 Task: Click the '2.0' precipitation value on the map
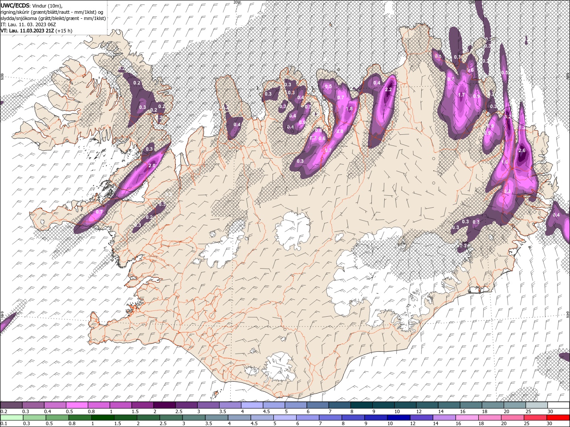[x=151, y=165]
